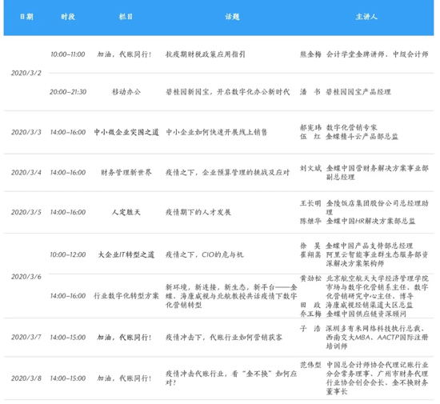Click topic 中小企业如何快速开展线上销售

click(216, 132)
